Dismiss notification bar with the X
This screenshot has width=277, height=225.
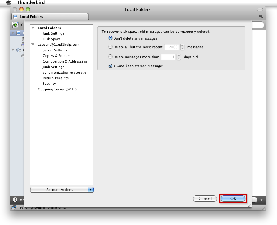click(x=261, y=200)
